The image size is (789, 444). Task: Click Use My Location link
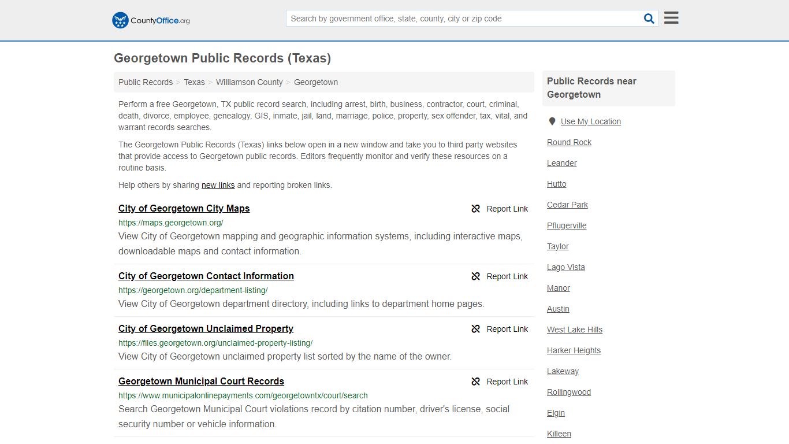pos(591,121)
